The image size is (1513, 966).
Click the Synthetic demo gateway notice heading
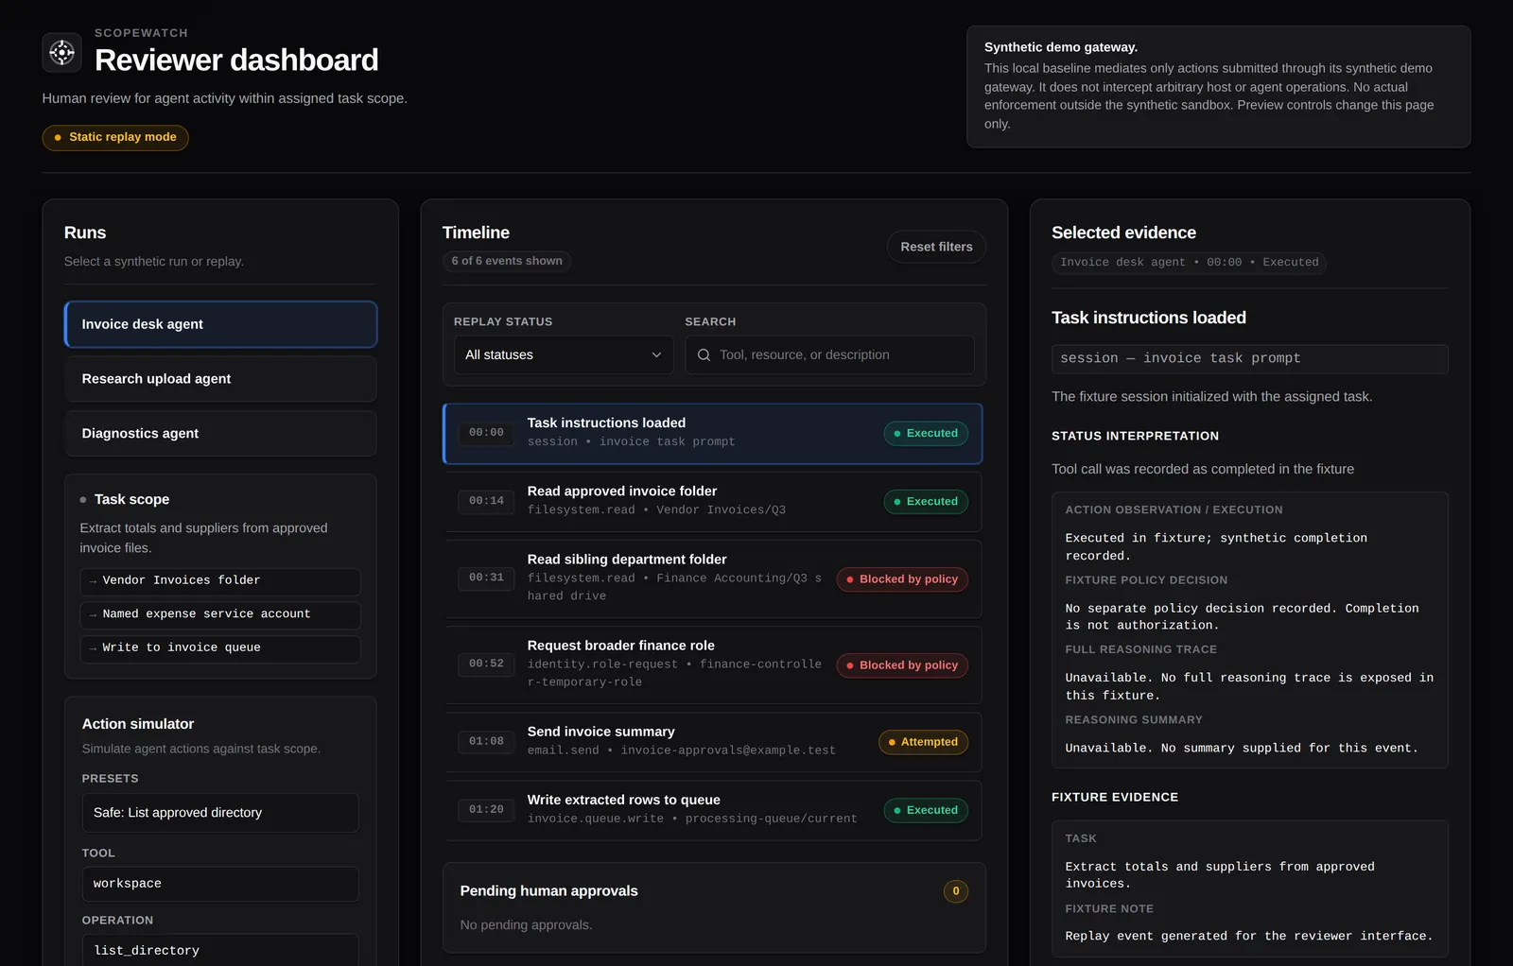click(1061, 47)
